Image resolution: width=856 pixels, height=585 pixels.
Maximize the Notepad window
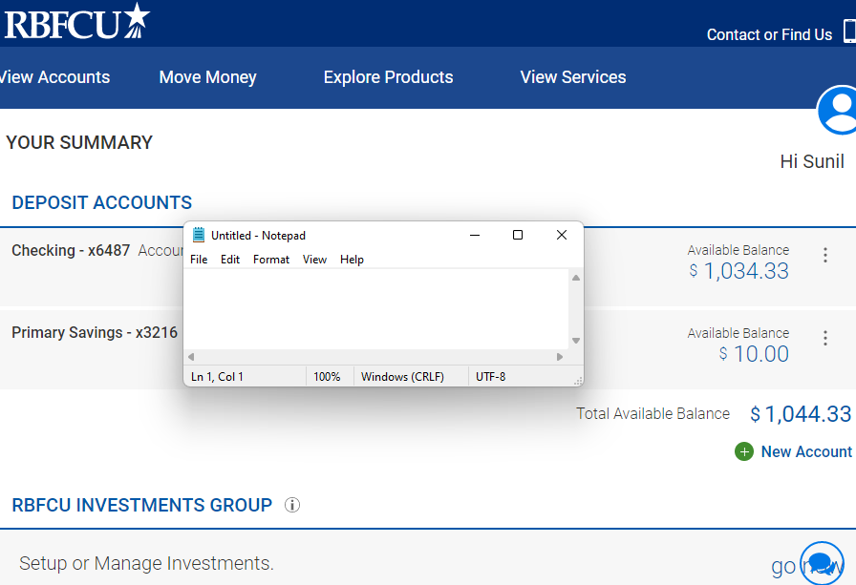(x=518, y=235)
